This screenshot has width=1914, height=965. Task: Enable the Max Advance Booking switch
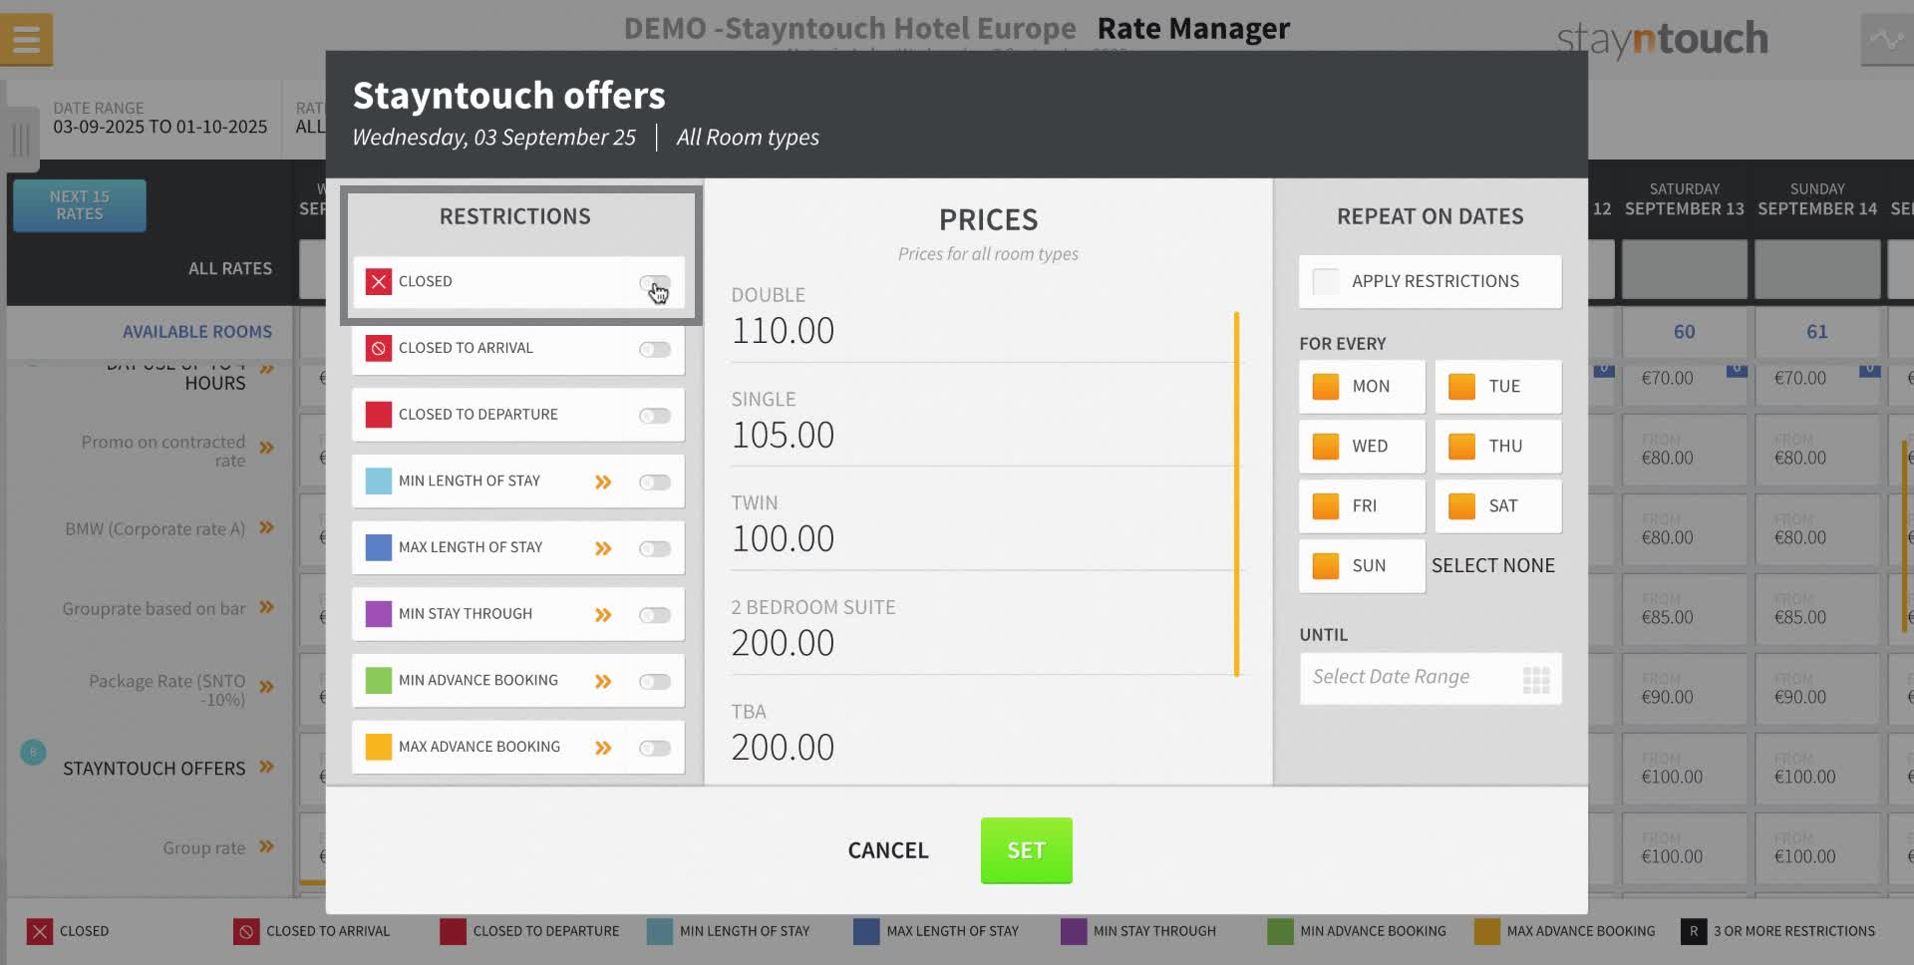(x=655, y=749)
